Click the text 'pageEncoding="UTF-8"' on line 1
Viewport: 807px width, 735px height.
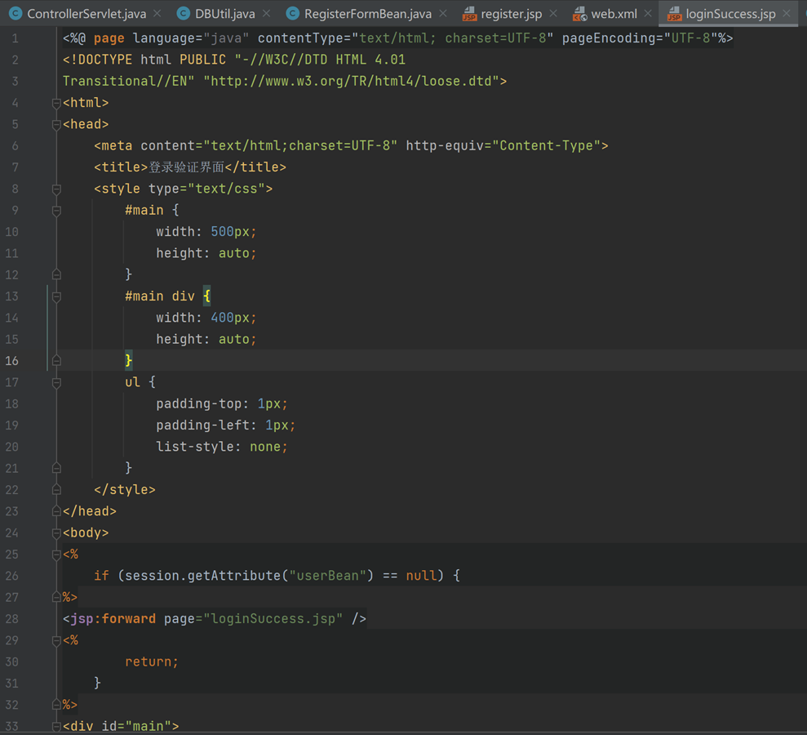click(640, 38)
